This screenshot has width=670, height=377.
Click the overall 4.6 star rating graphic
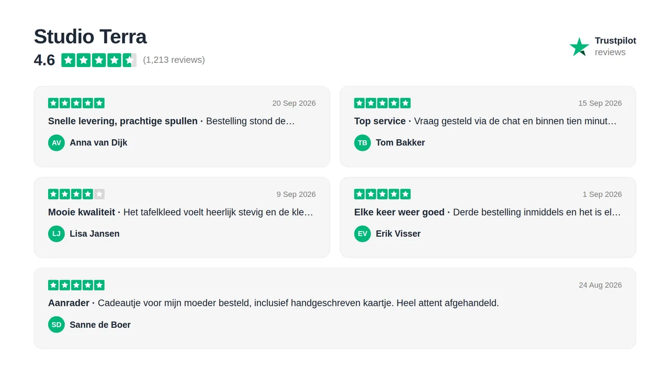pos(99,60)
